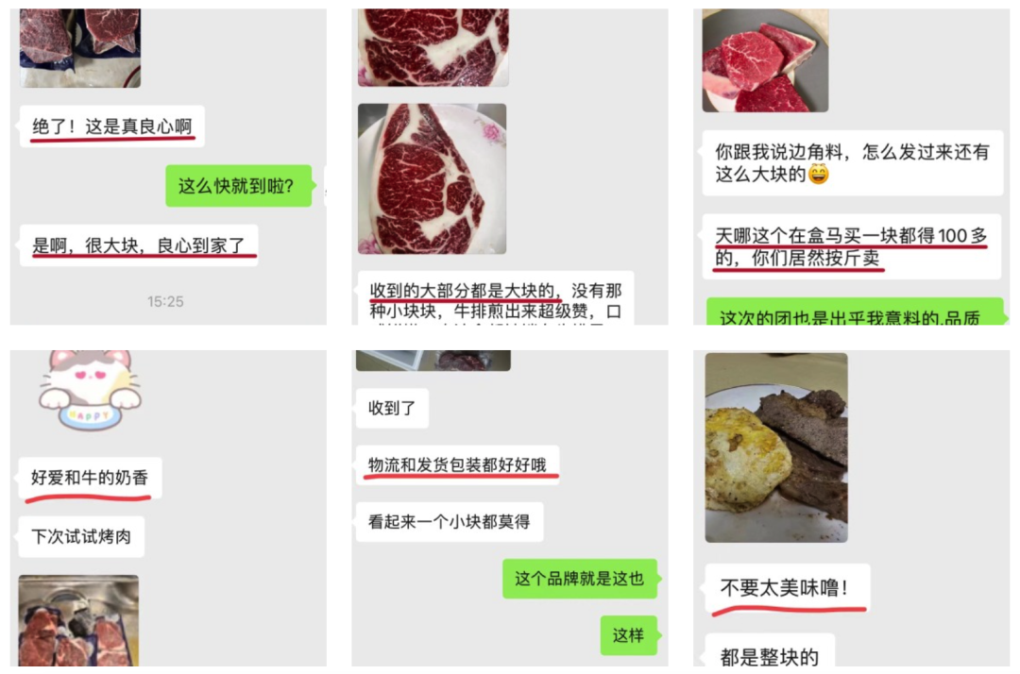Open the packaged raw steaks photo
Image resolution: width=1020 pixels, height=674 pixels.
(x=78, y=620)
